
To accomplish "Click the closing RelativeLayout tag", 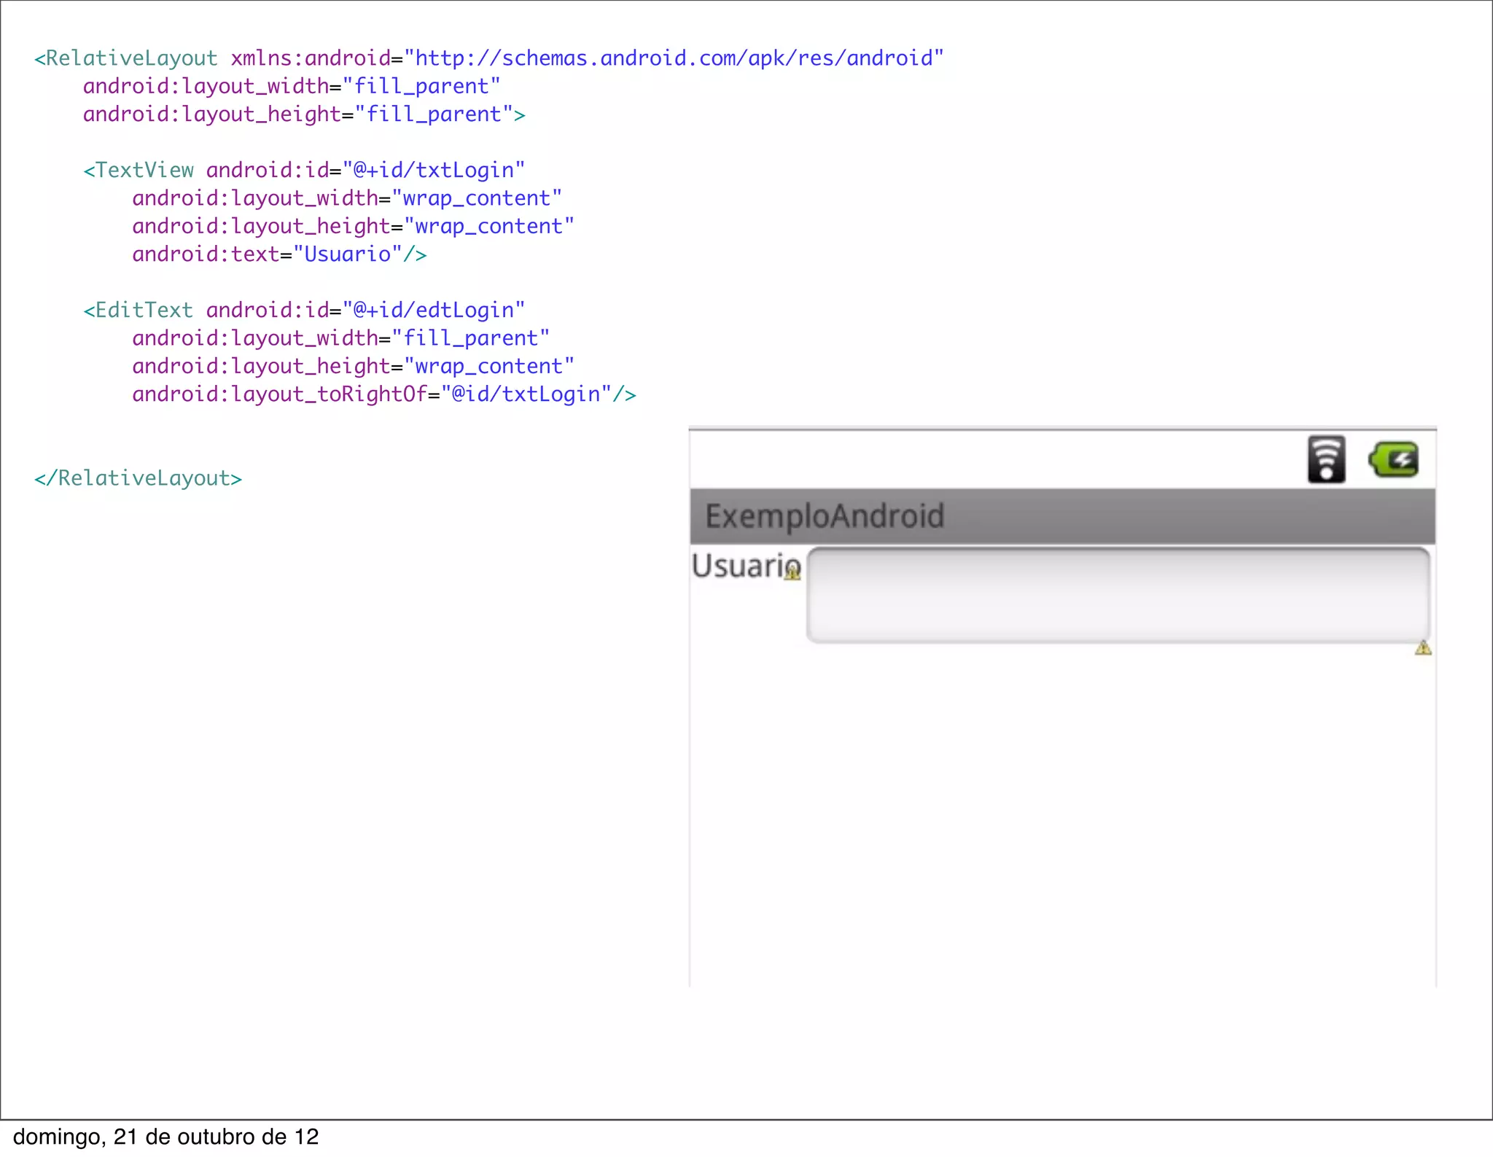I will coord(138,478).
